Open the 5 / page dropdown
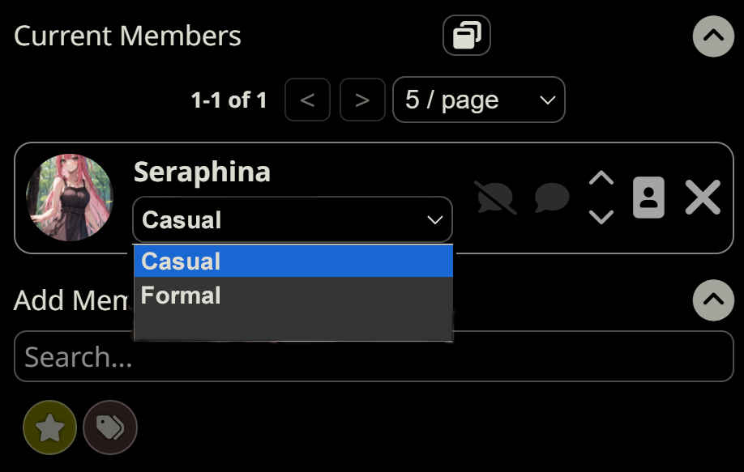744x472 pixels. 478,100
